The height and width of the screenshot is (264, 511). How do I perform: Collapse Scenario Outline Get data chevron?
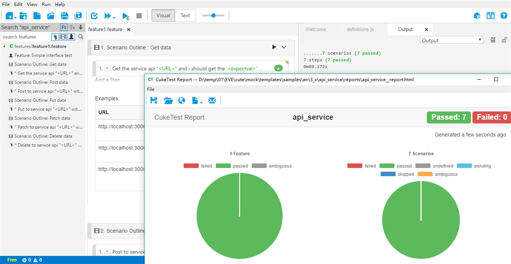tap(284, 47)
